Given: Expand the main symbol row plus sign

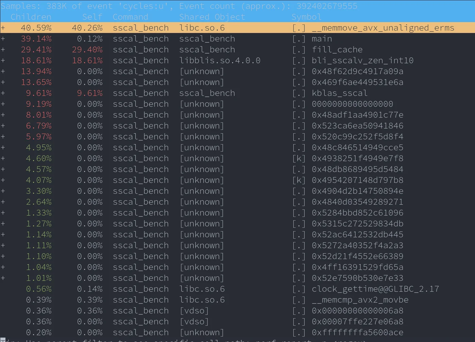Looking at the screenshot, I should (x=3, y=39).
